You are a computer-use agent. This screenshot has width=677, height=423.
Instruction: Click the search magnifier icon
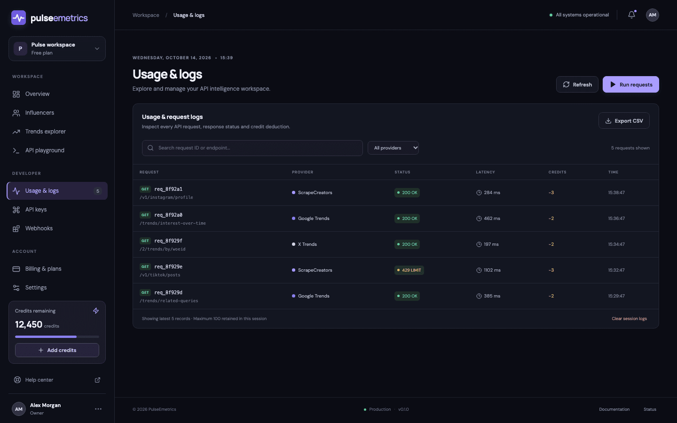coord(150,148)
